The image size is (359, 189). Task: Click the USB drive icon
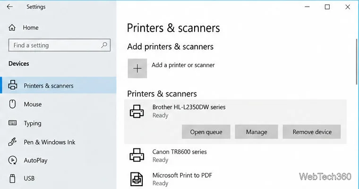click(13, 179)
